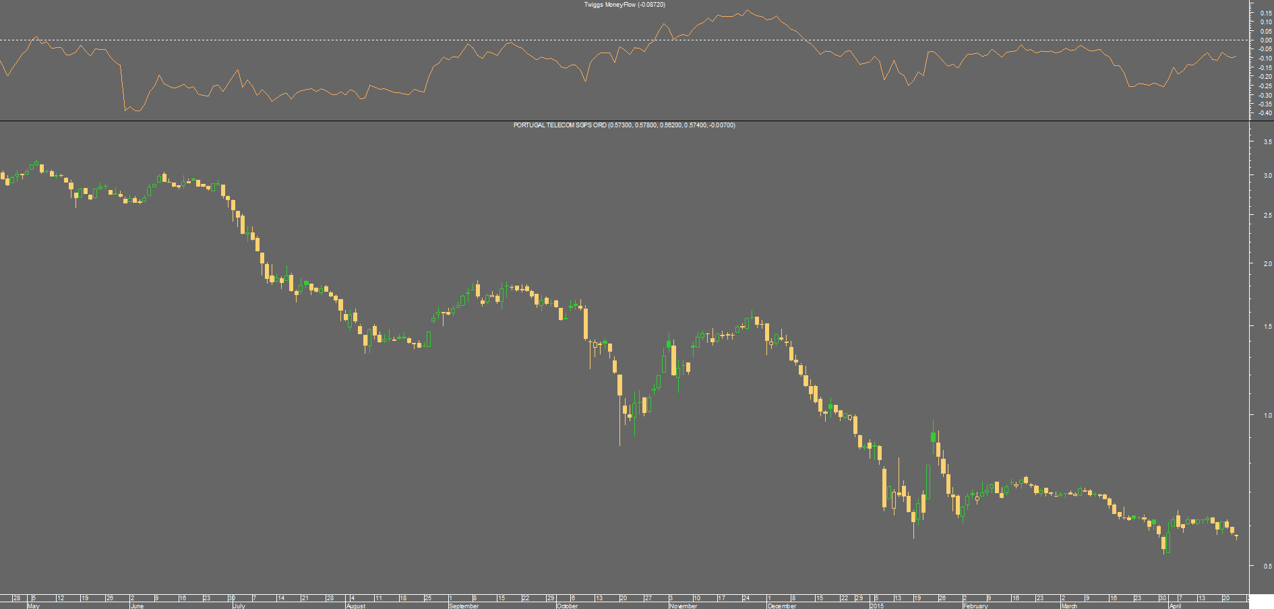
Task: Click date label 1 above September
Action: point(450,598)
